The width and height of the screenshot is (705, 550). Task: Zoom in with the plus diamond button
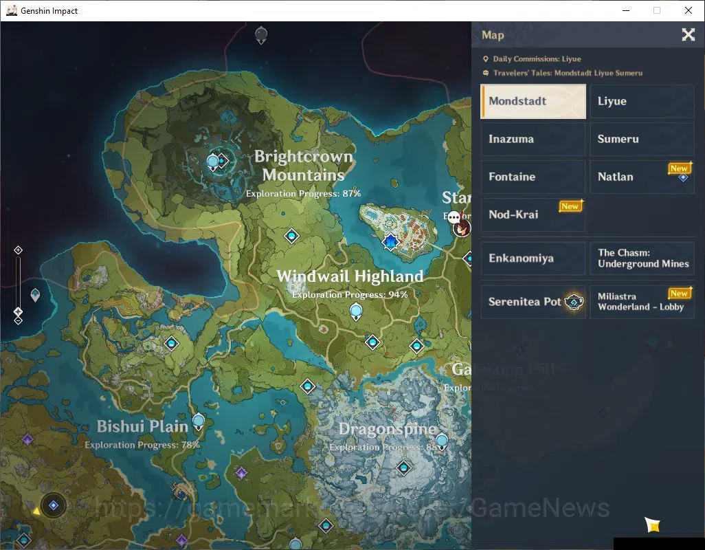tap(18, 250)
